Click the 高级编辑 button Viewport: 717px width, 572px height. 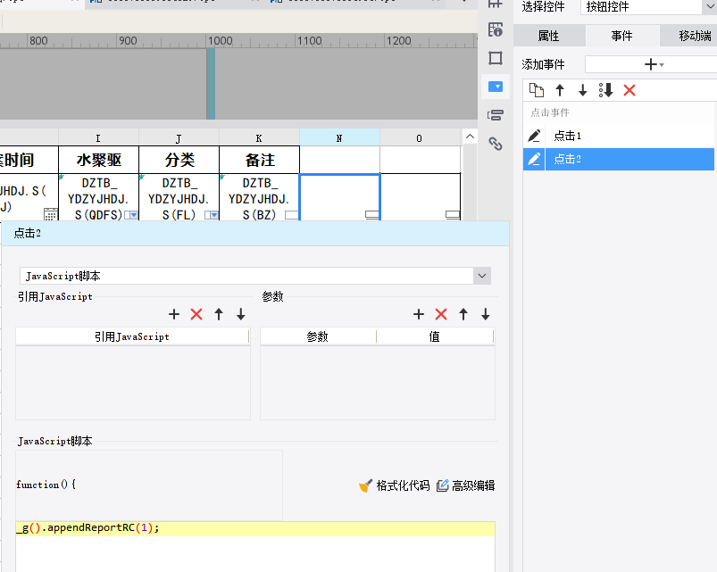click(x=465, y=485)
